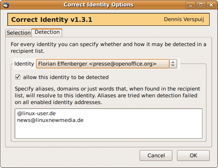
Task: Click the "Correct Identity v1.3.1" header banner
Action: [x=109, y=19]
